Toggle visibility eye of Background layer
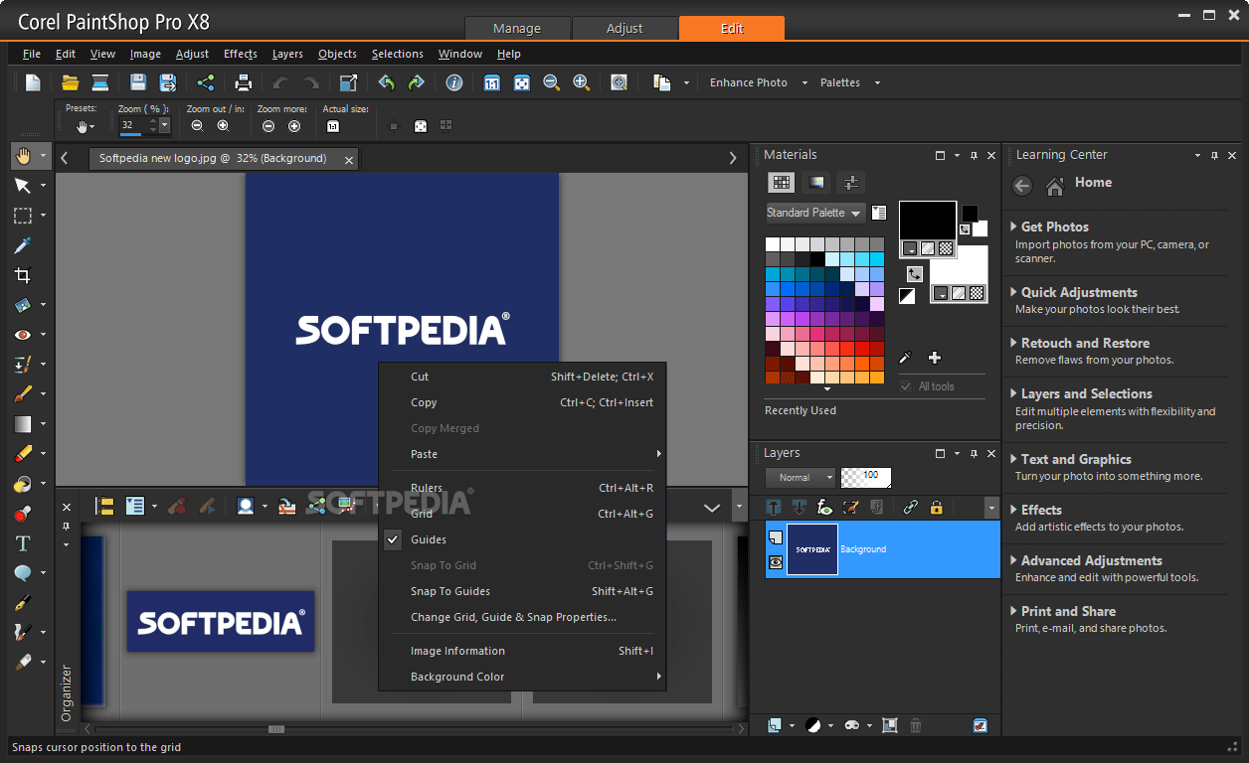The image size is (1249, 763). coord(776,562)
